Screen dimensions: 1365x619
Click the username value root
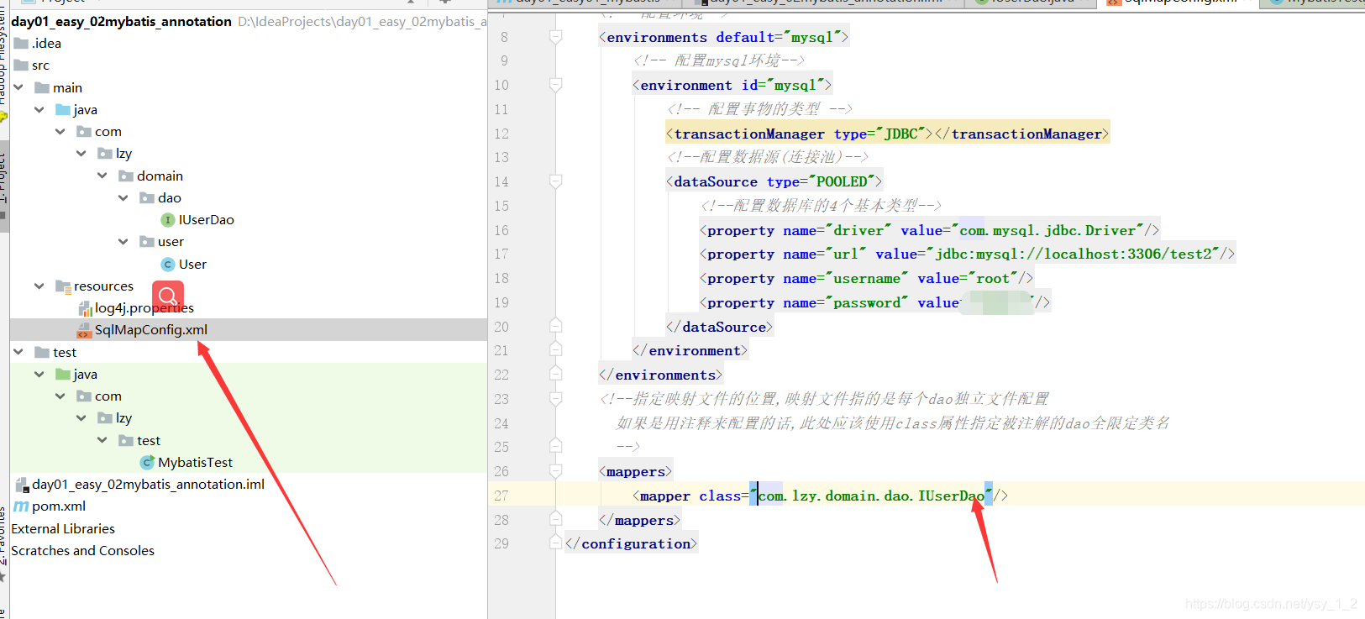click(992, 278)
